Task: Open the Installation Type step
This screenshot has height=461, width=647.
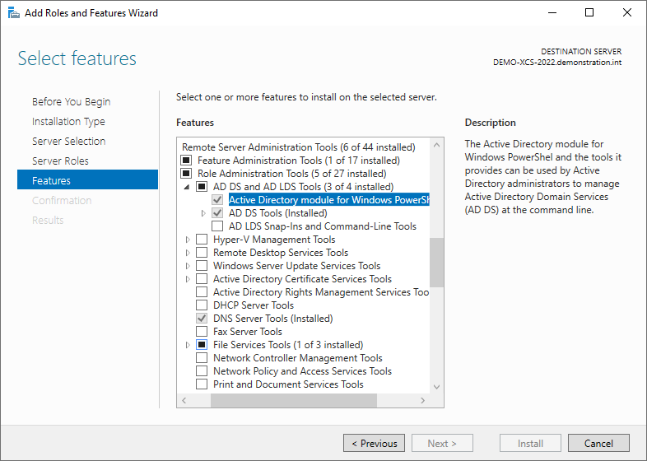Action: pos(68,122)
